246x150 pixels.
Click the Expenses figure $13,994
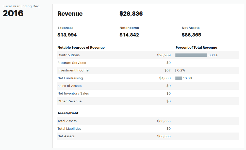[x=67, y=35]
